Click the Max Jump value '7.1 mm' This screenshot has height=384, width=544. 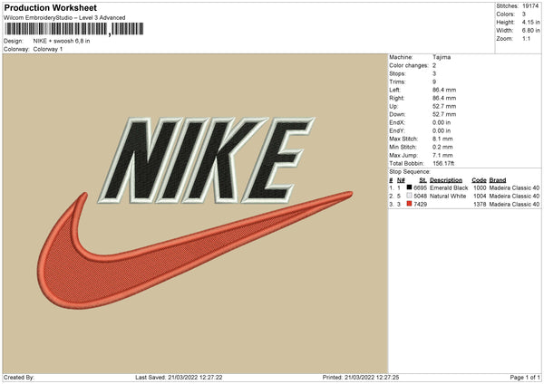point(442,155)
